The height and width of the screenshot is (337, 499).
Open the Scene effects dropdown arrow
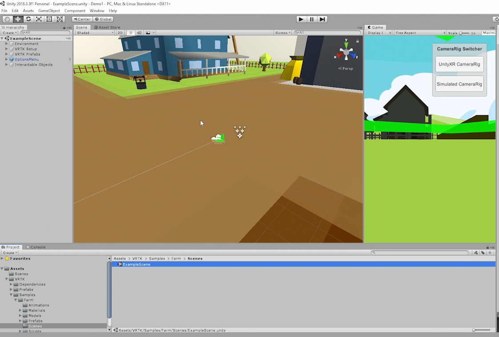pos(153,32)
